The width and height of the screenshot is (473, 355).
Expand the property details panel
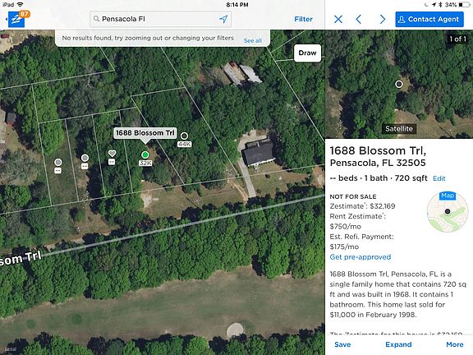click(x=398, y=344)
